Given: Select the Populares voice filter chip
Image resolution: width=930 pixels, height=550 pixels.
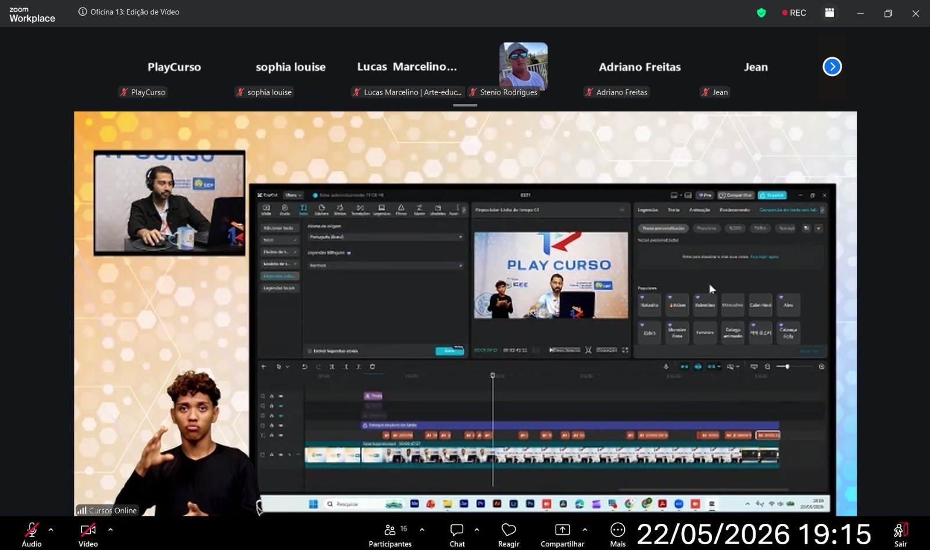Looking at the screenshot, I should [x=707, y=228].
